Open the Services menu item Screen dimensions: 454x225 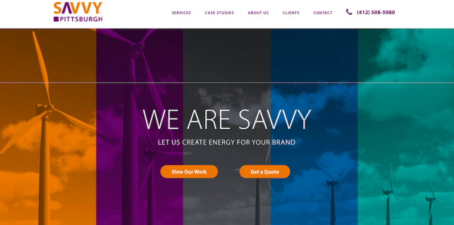click(181, 13)
